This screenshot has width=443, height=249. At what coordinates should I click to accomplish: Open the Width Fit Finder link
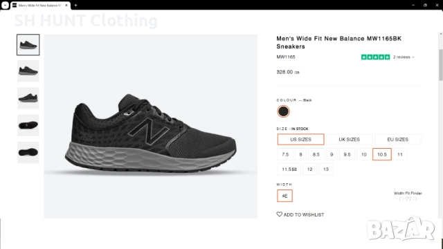click(408, 194)
